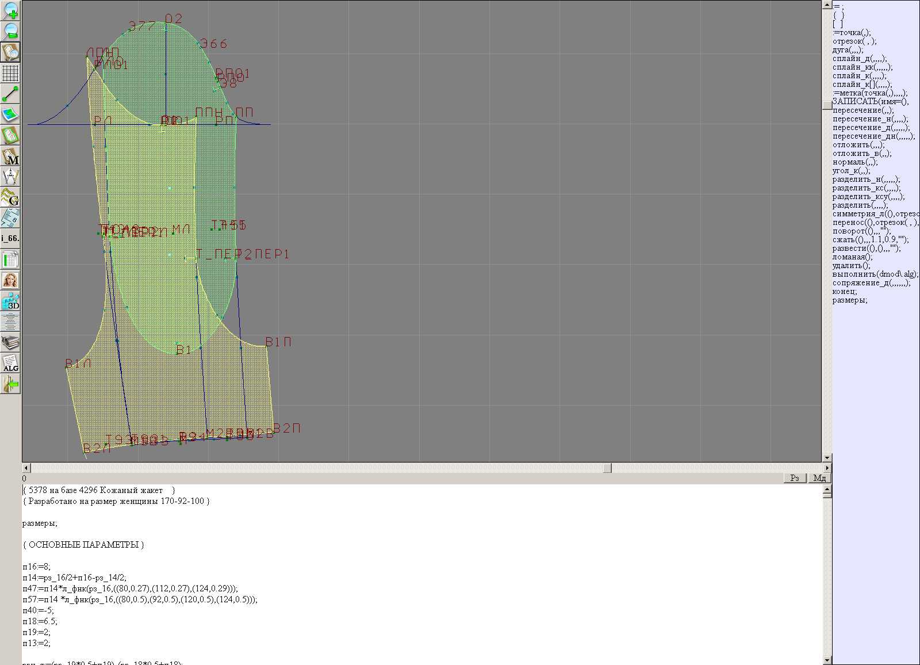Select the line segment tool icon

[10, 94]
